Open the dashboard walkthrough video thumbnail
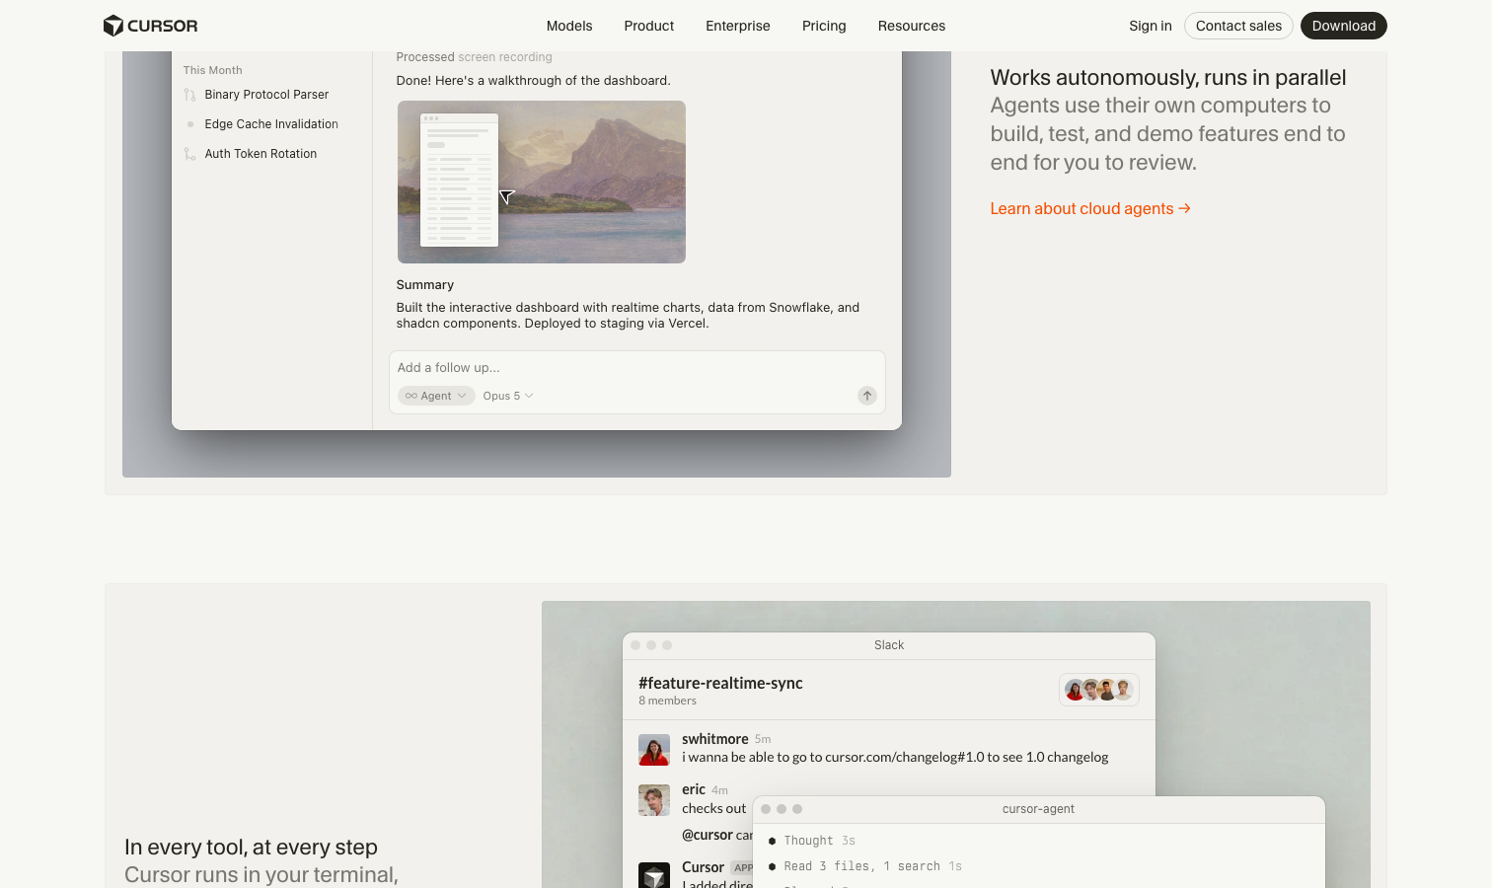Image resolution: width=1492 pixels, height=888 pixels. (x=542, y=182)
